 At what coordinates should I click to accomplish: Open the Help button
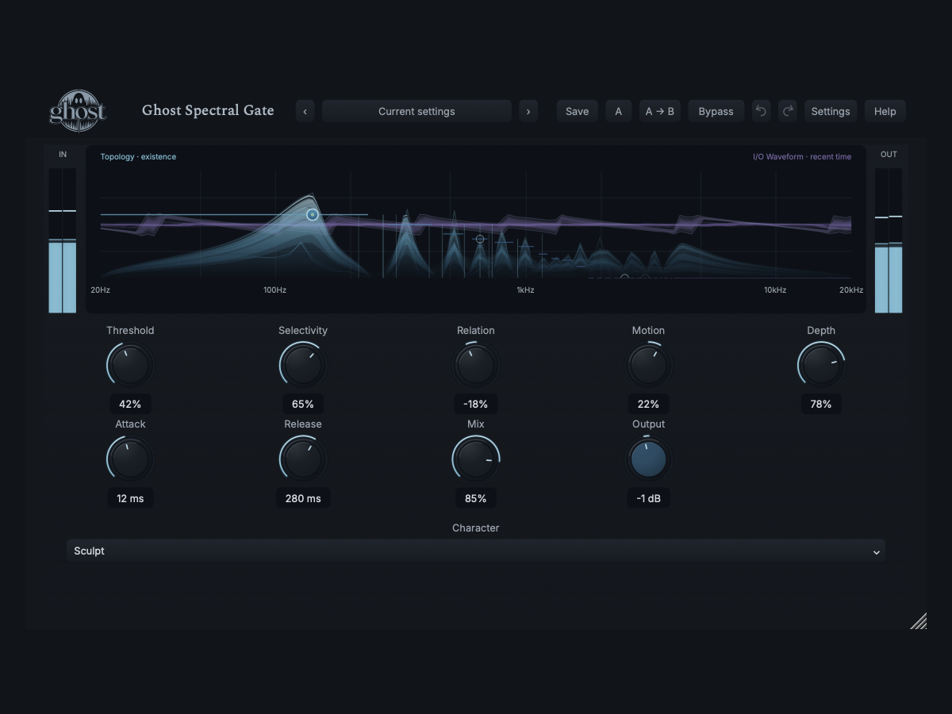coord(885,111)
